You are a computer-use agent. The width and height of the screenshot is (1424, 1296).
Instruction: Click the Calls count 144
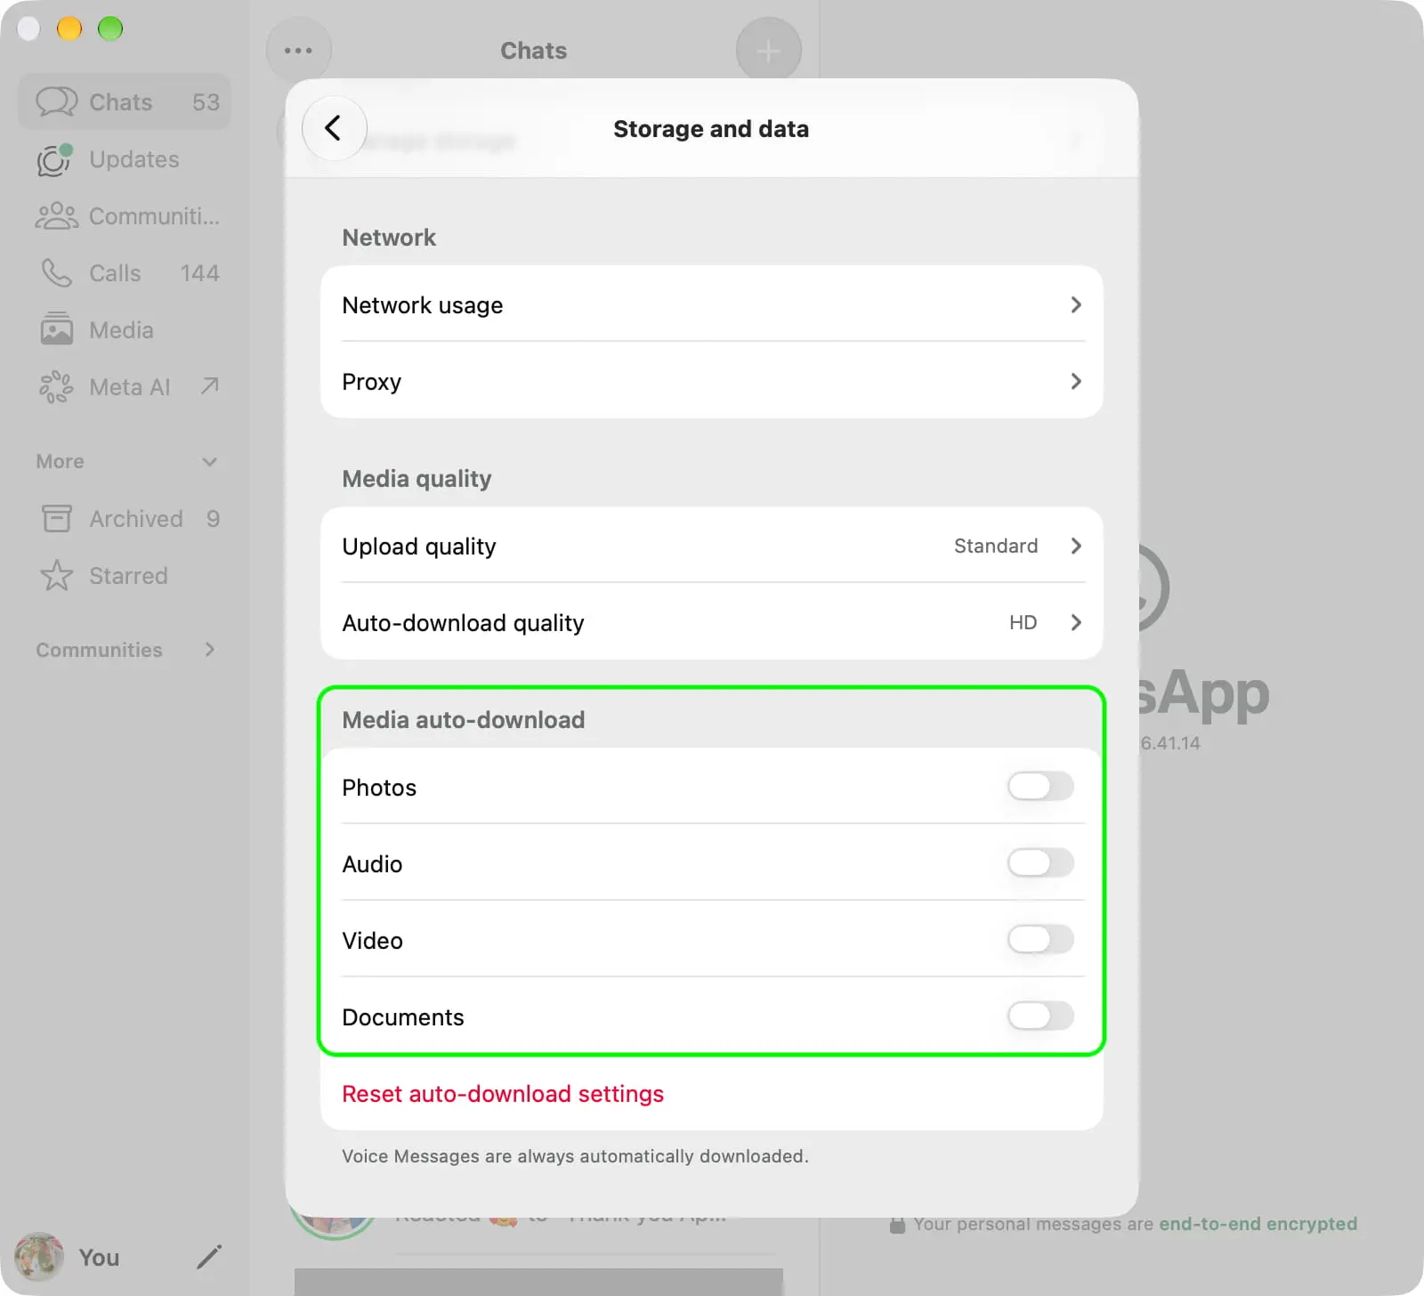pyautogui.click(x=199, y=273)
